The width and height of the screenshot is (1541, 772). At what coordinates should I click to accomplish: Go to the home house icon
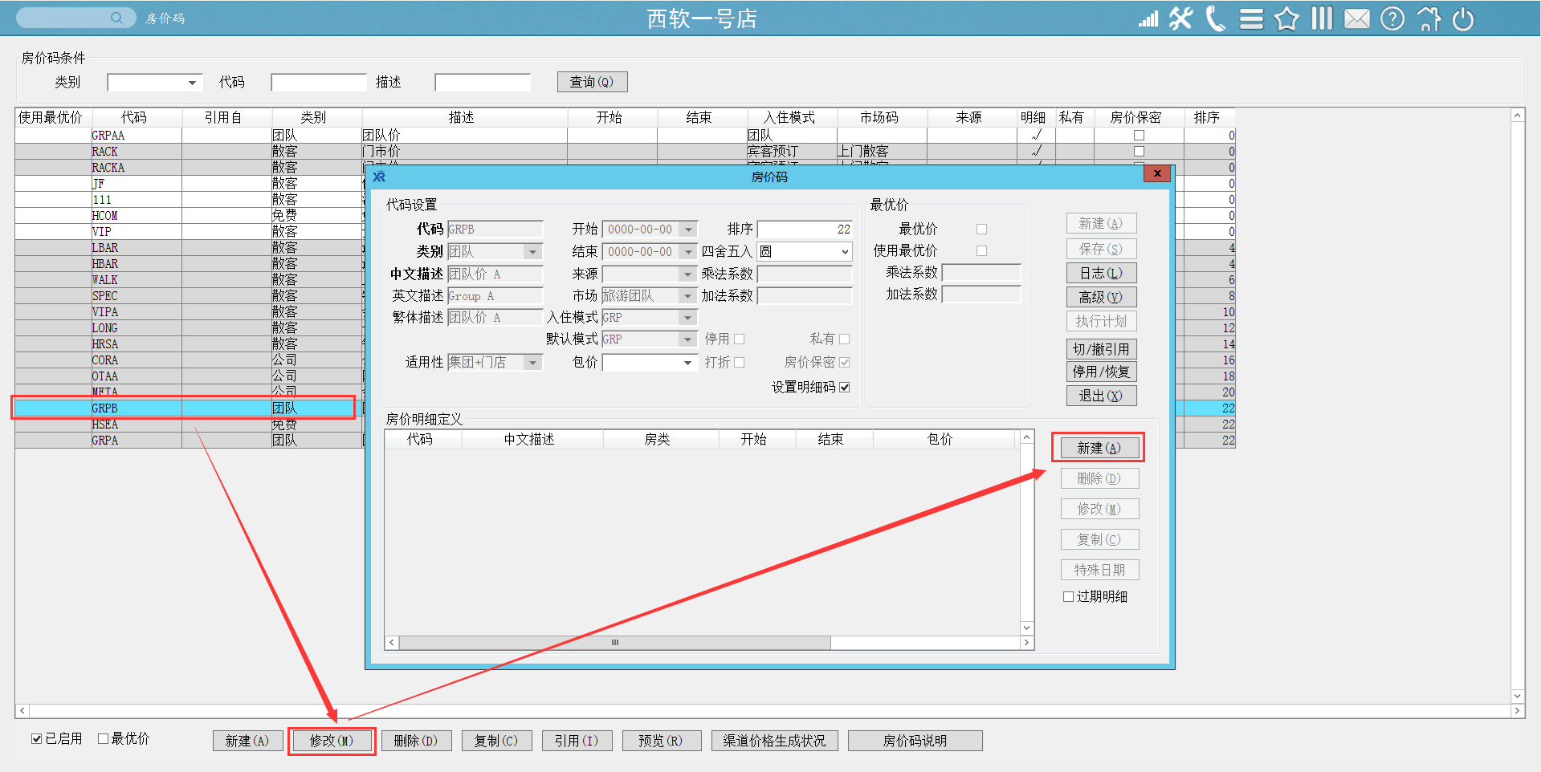click(x=1429, y=18)
